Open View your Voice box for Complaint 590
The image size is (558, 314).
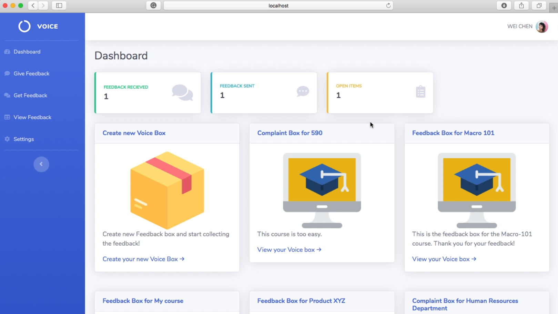pos(289,249)
